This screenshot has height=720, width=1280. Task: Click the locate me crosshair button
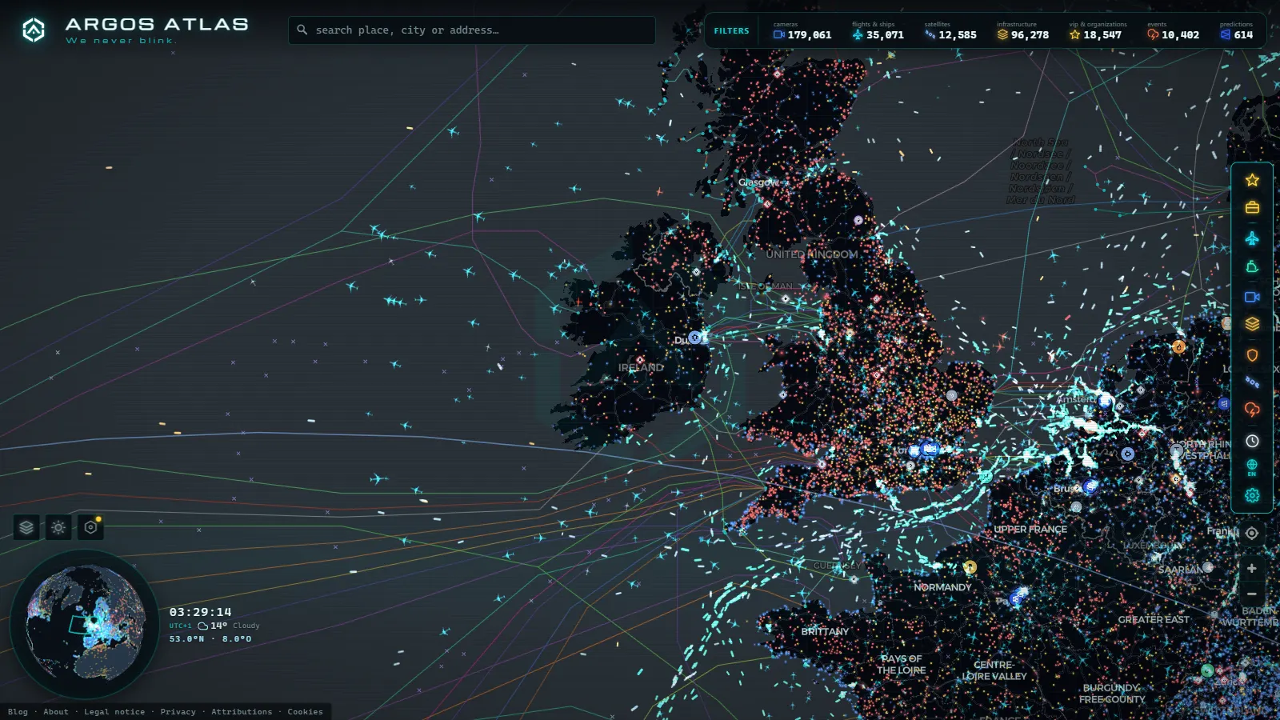(1252, 533)
